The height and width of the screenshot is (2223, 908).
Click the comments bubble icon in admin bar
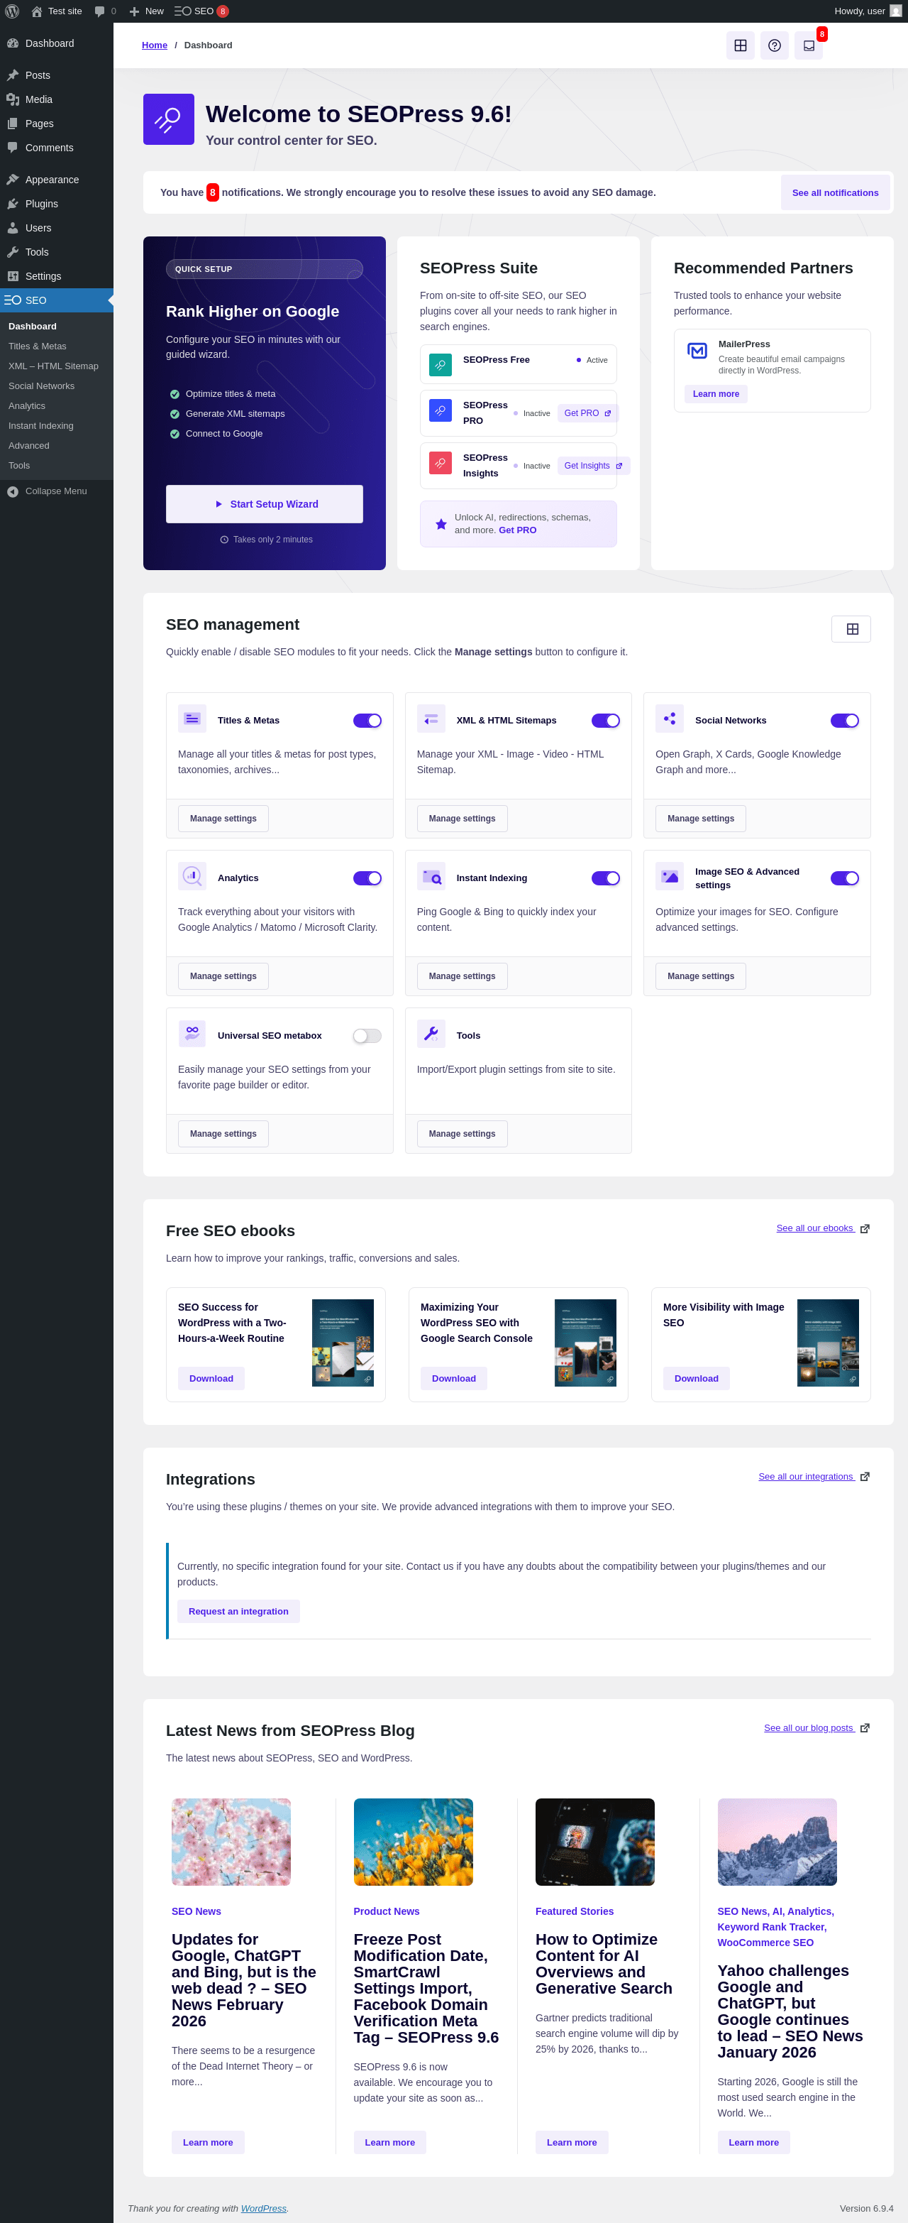coord(100,11)
